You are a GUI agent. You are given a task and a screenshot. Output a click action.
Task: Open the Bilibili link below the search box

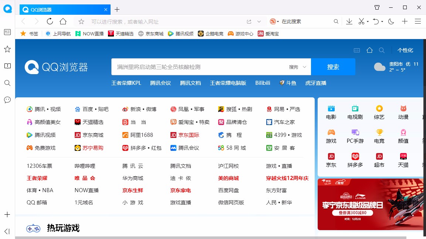(263, 83)
